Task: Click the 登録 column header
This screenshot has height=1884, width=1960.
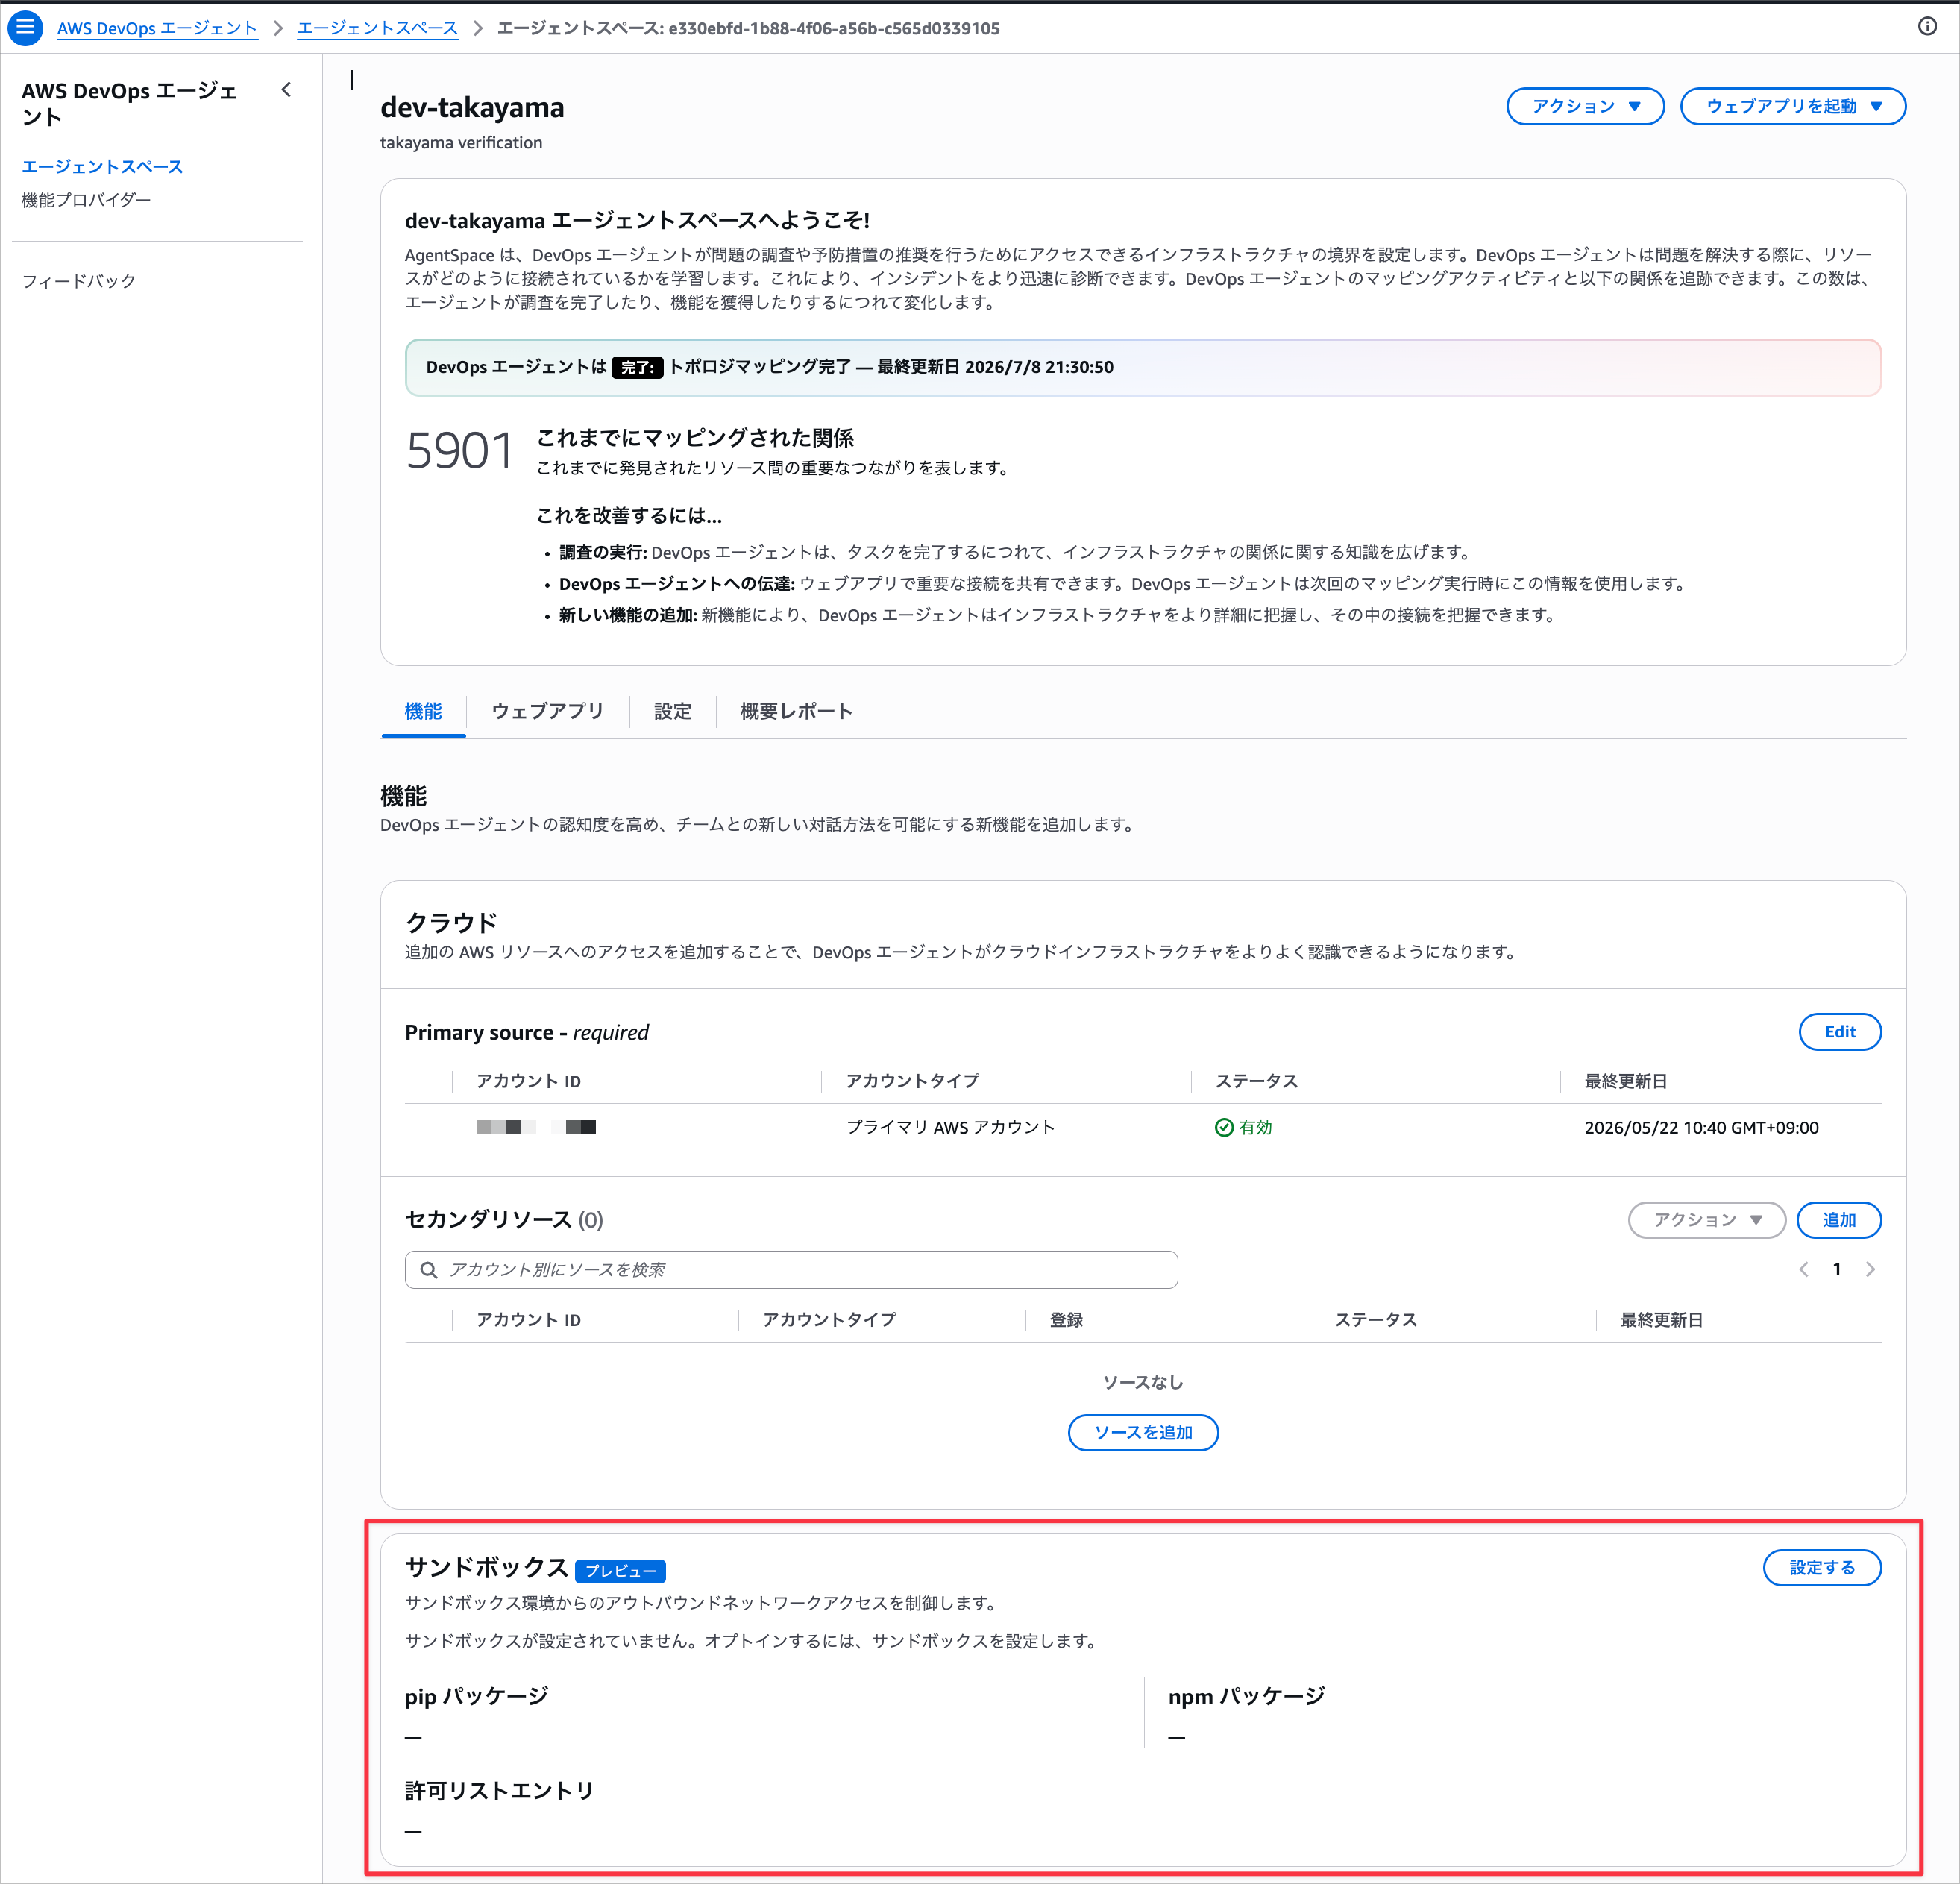Action: 1066,1320
